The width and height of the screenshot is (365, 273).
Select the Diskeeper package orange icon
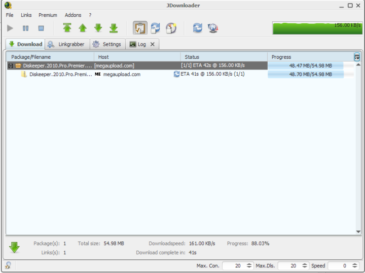click(x=18, y=65)
